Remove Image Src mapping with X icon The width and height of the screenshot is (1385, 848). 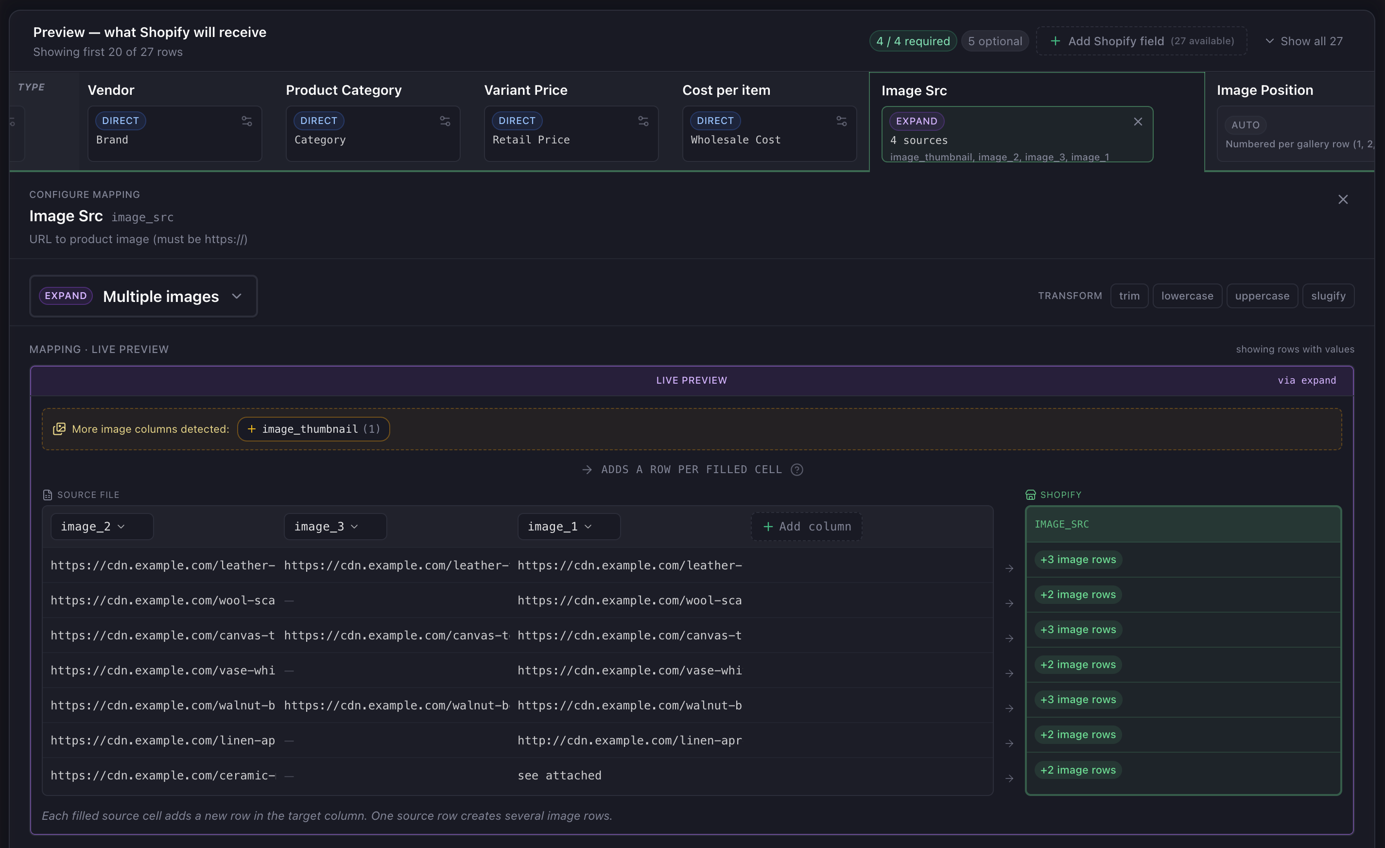[x=1138, y=122]
